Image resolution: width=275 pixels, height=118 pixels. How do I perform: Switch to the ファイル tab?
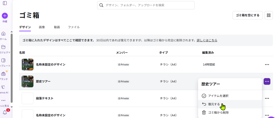[x=74, y=27]
